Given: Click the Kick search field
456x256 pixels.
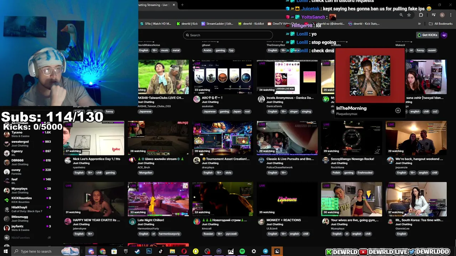Looking at the screenshot, I should coord(228,35).
